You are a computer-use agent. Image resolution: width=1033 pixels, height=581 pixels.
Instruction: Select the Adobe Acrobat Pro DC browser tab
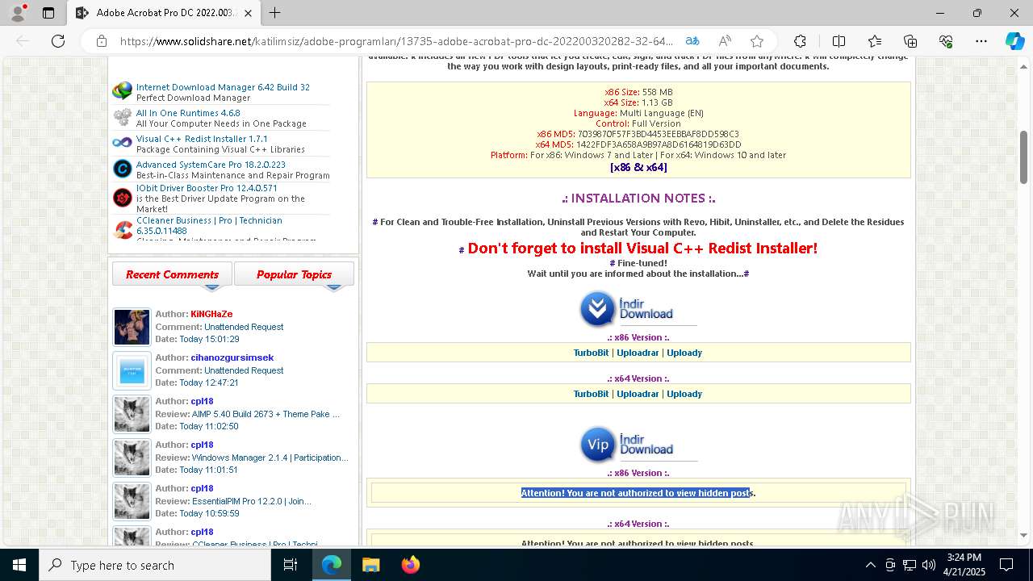(164, 13)
